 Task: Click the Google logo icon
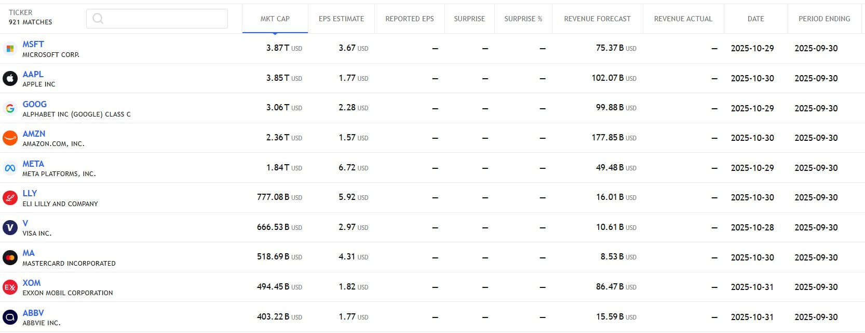click(x=10, y=108)
